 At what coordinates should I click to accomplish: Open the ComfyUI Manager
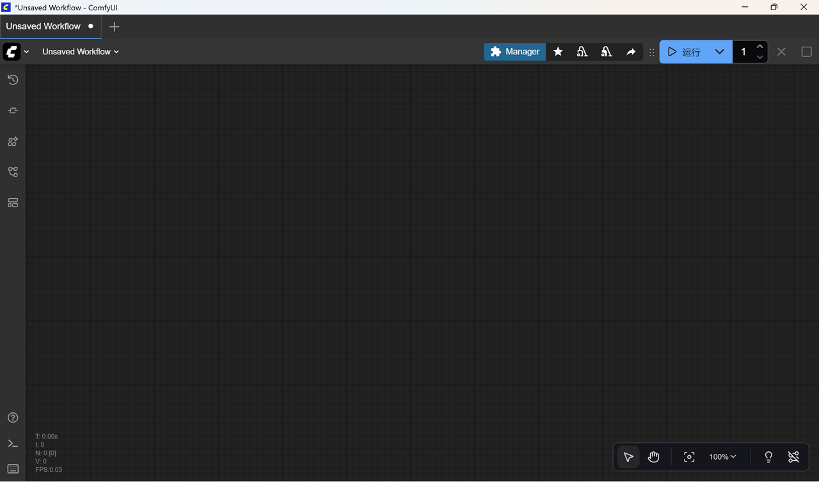[x=514, y=51]
